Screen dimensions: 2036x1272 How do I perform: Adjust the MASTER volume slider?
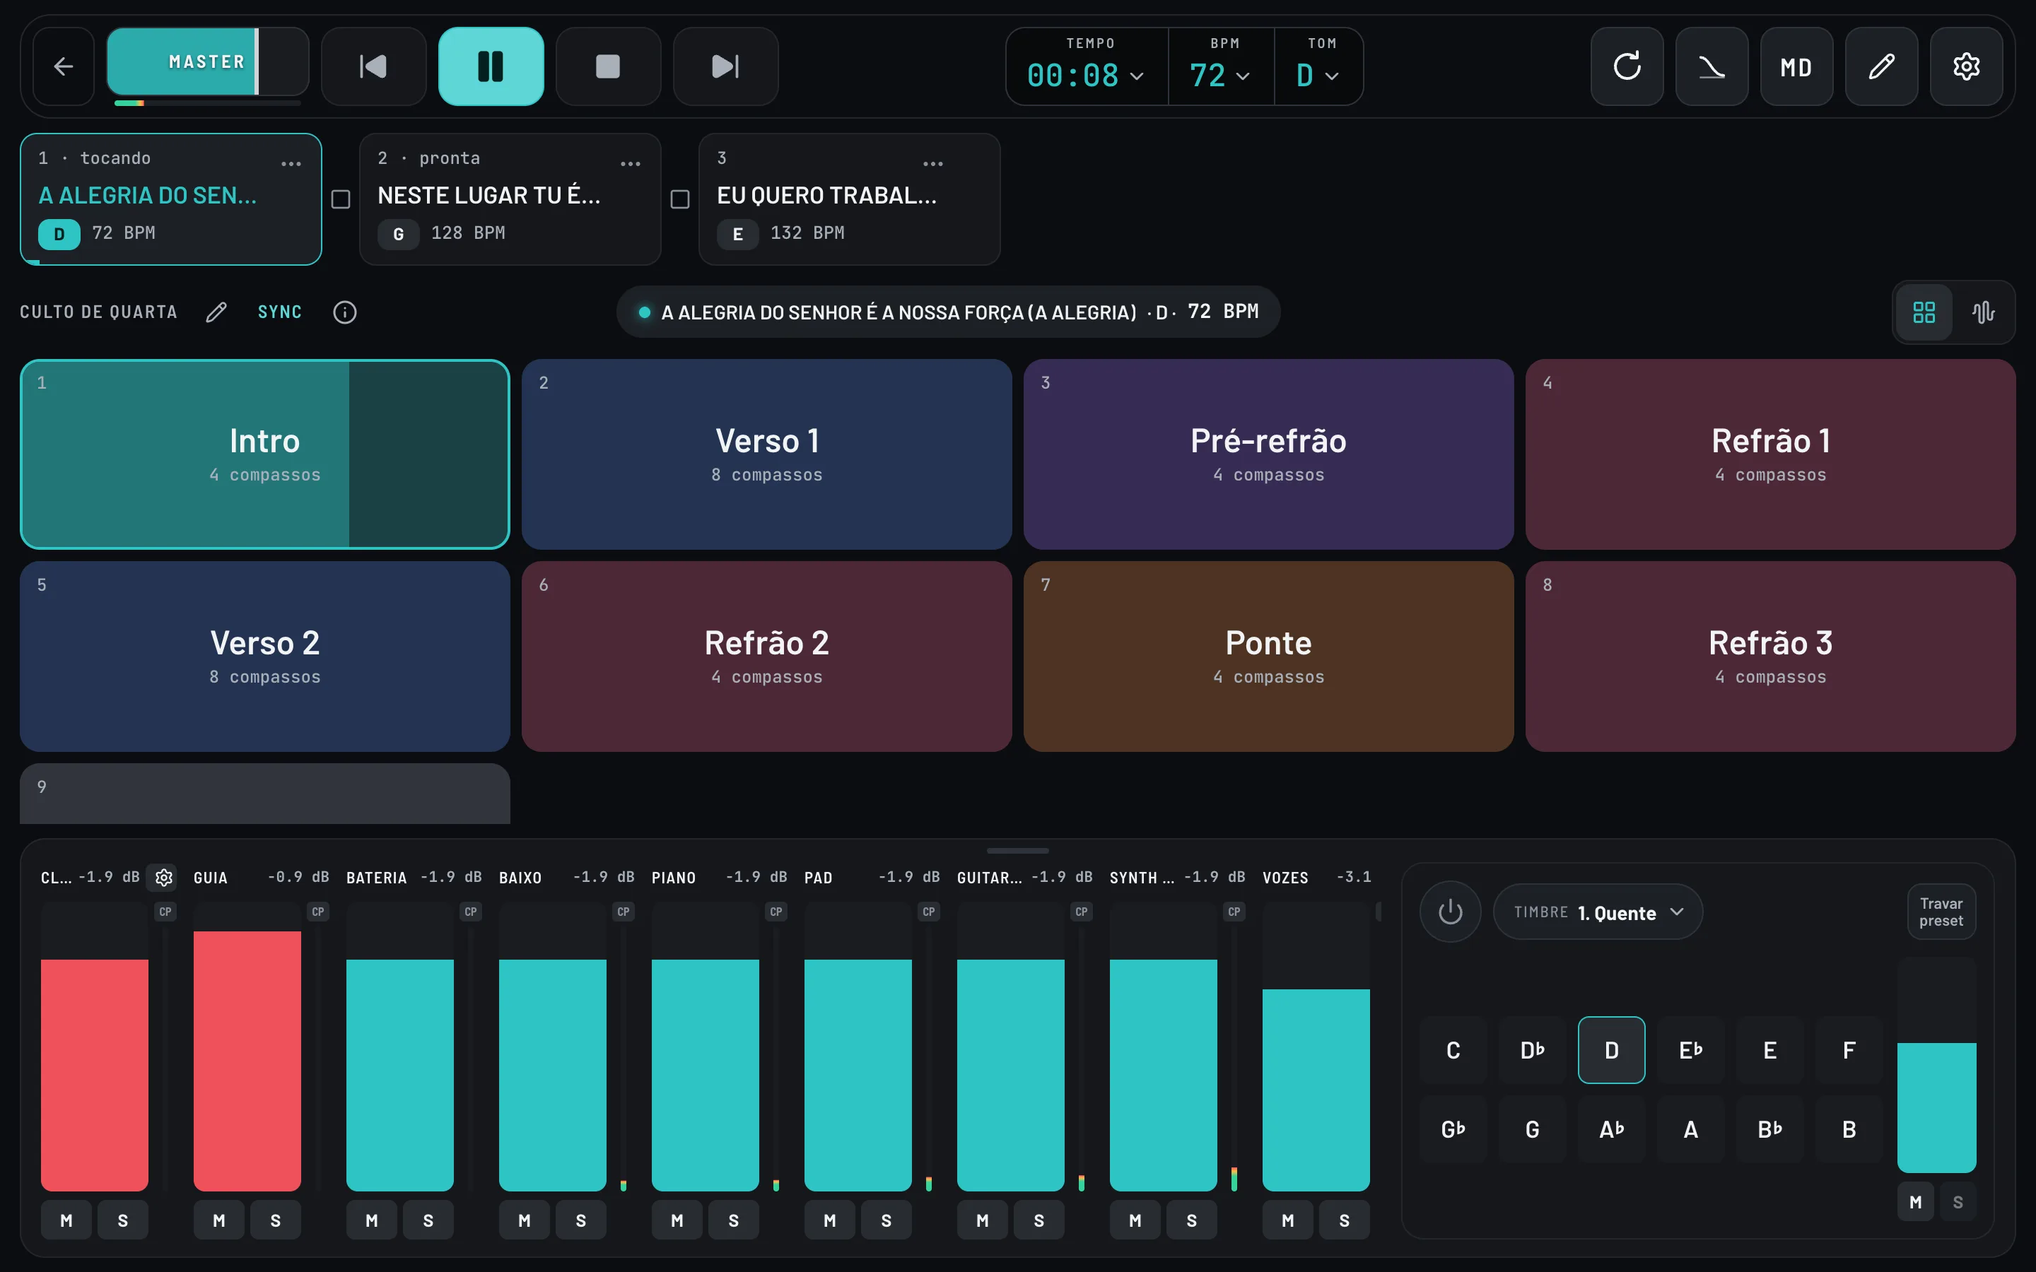(x=208, y=61)
